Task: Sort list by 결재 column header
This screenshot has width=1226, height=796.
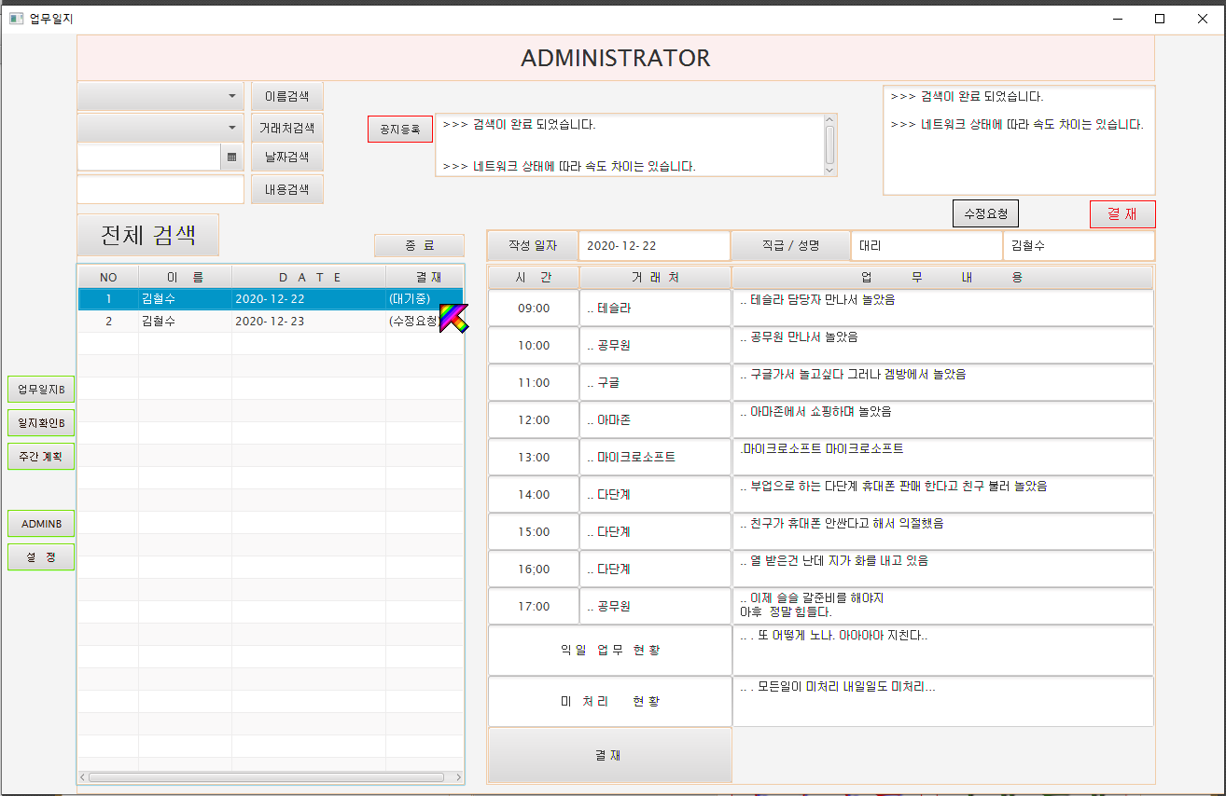Action: coord(425,277)
